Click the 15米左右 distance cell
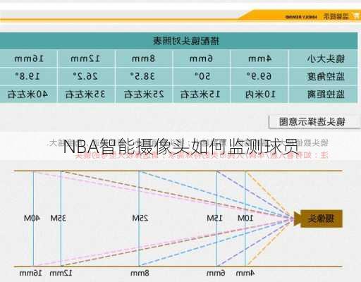Screen dimensions: 361x282 [x=202, y=94]
